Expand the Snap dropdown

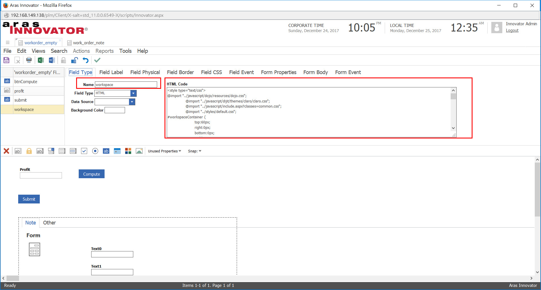(x=195, y=151)
